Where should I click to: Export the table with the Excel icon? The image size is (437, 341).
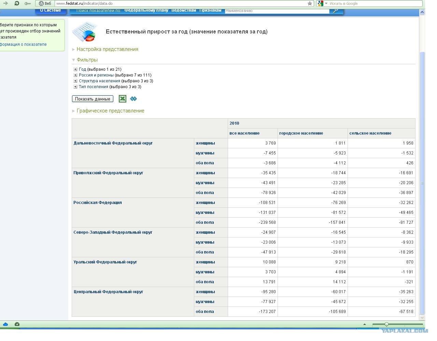123,99
